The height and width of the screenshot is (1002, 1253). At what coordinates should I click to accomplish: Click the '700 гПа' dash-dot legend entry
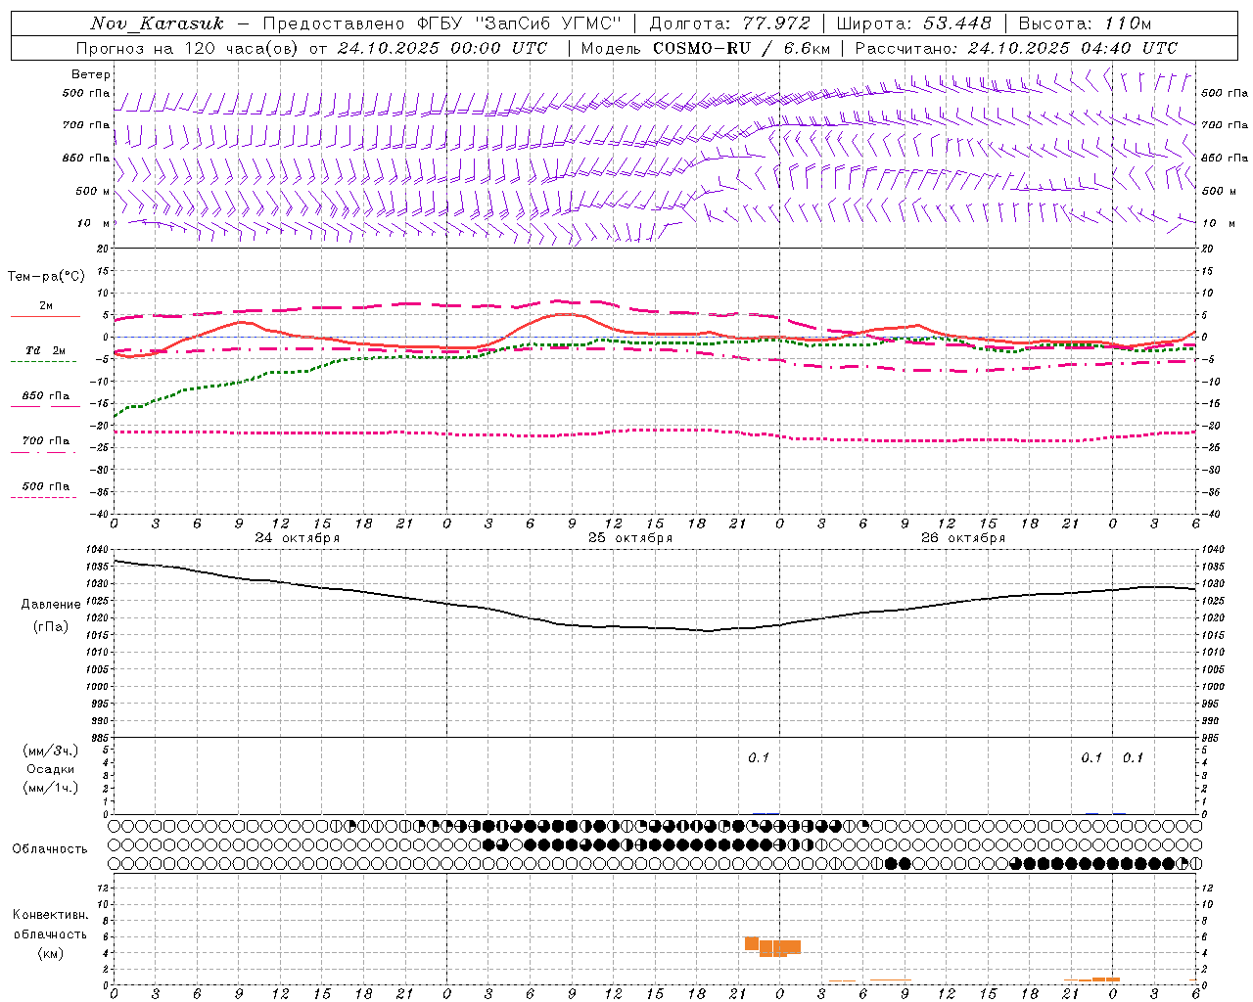point(45,441)
